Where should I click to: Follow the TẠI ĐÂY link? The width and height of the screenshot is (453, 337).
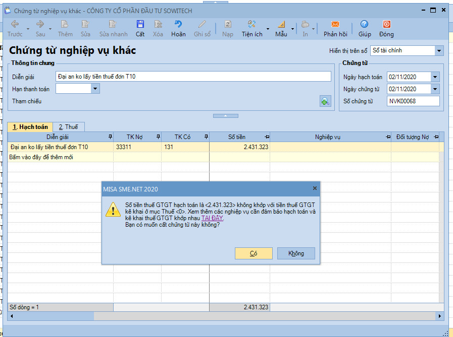pyautogui.click(x=212, y=218)
